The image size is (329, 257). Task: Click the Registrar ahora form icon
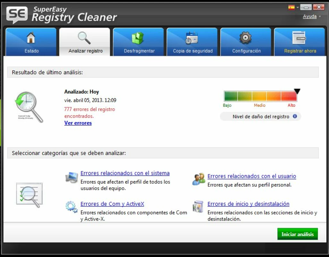click(299, 38)
